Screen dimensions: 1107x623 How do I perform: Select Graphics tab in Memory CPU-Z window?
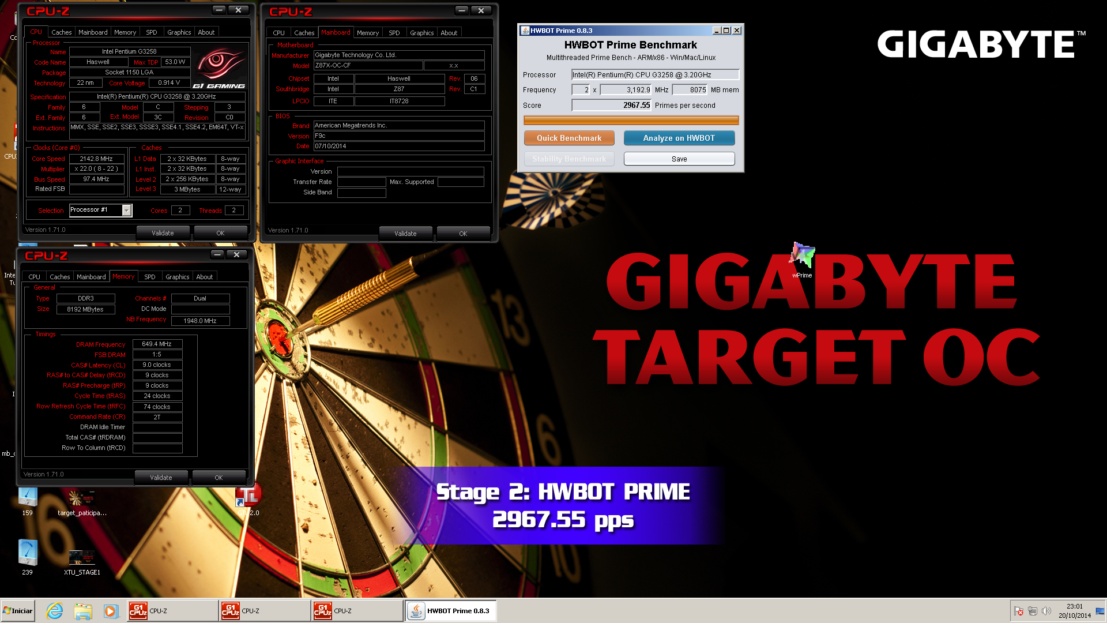coord(178,277)
